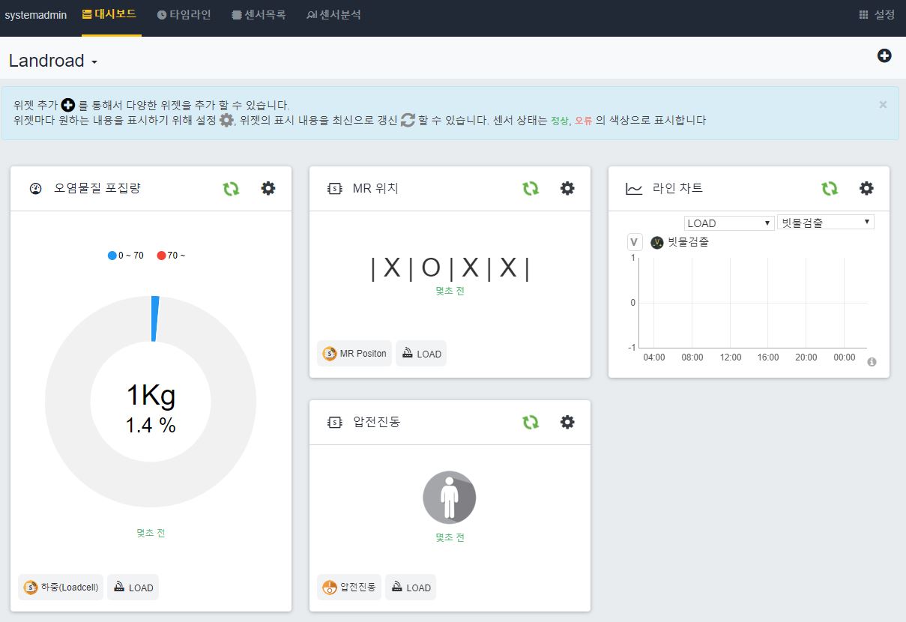Viewport: 906px width, 622px height.
Task: Refresh the 라인 차트 widget
Action: click(x=830, y=189)
